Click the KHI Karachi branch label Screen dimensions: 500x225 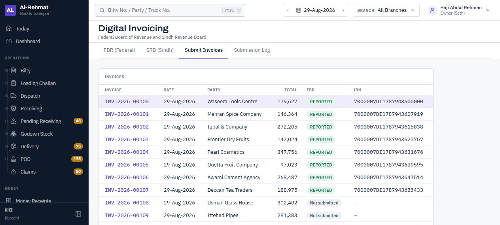12,214
